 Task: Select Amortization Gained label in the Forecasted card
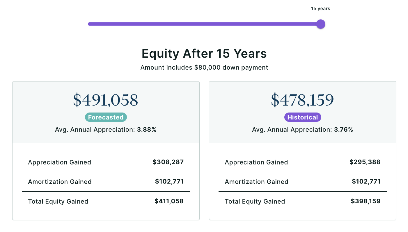[x=60, y=182]
